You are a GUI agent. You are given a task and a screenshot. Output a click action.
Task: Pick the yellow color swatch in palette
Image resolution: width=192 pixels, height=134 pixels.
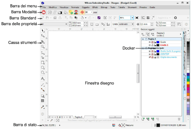coord(188,83)
